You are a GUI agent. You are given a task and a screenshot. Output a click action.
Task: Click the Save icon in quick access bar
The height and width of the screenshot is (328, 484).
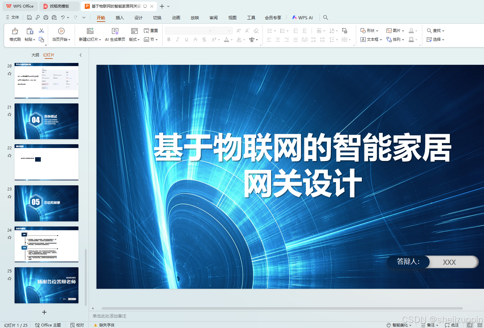[29, 17]
